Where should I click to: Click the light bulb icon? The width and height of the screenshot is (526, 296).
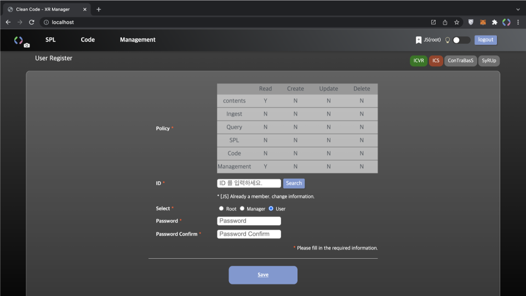click(x=447, y=40)
